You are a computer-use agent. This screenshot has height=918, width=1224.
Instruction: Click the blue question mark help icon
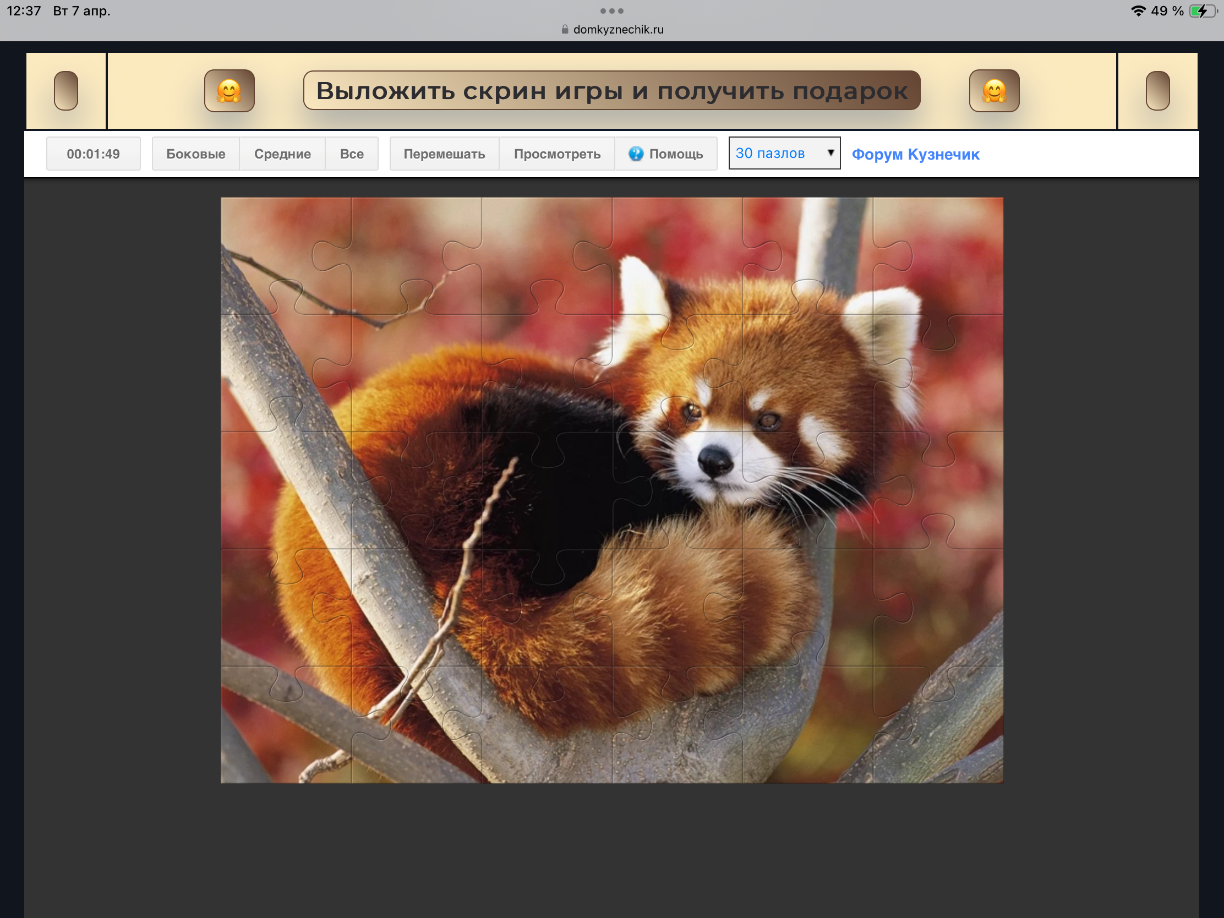pyautogui.click(x=636, y=154)
